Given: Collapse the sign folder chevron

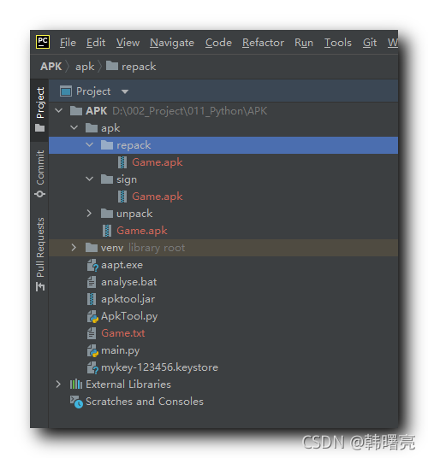Looking at the screenshot, I should coord(90,179).
